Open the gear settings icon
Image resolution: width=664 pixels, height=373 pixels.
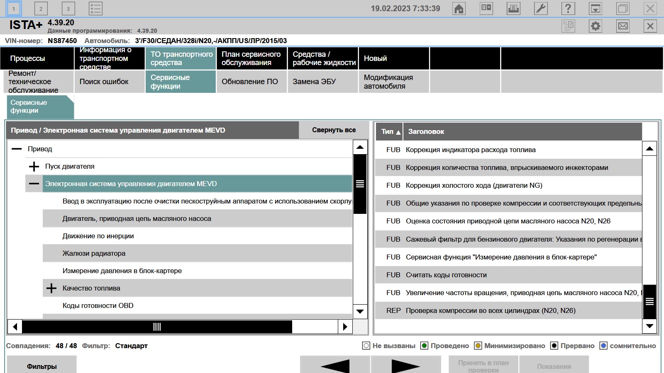click(x=596, y=26)
